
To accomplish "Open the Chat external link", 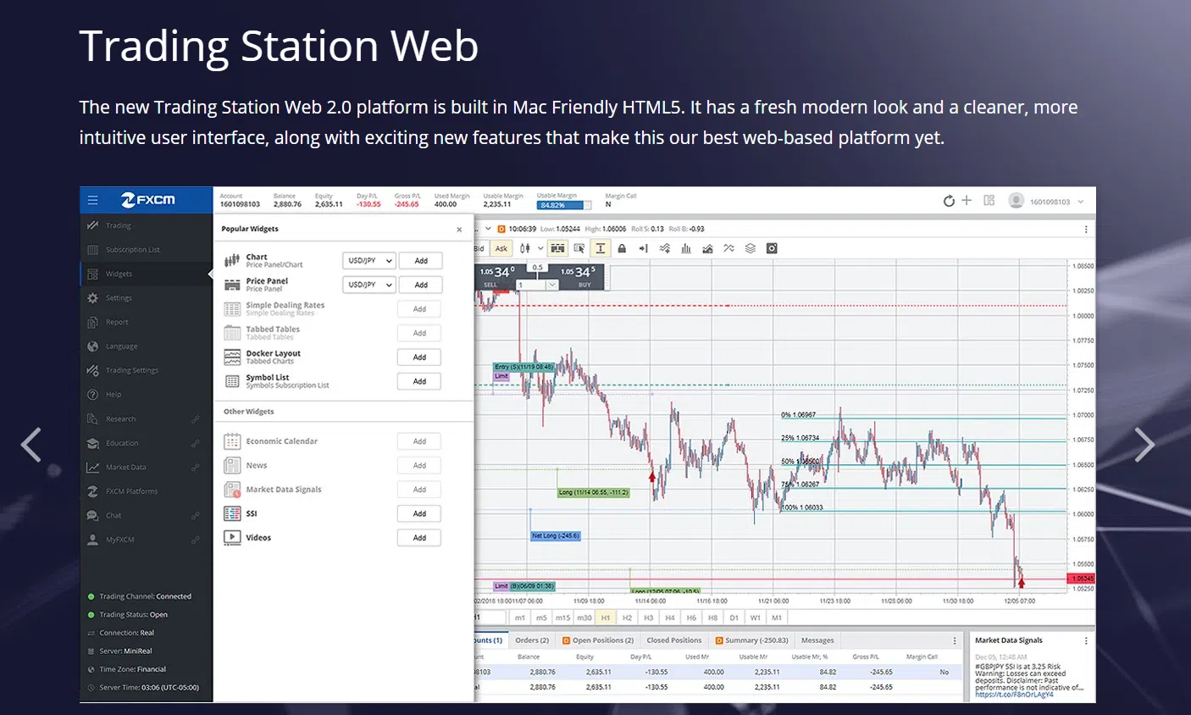I will pos(196,516).
